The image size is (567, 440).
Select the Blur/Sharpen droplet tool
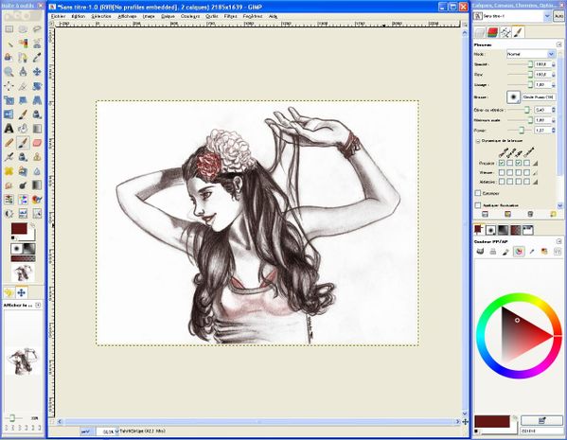(x=37, y=170)
